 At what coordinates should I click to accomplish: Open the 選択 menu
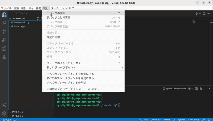(24, 8)
